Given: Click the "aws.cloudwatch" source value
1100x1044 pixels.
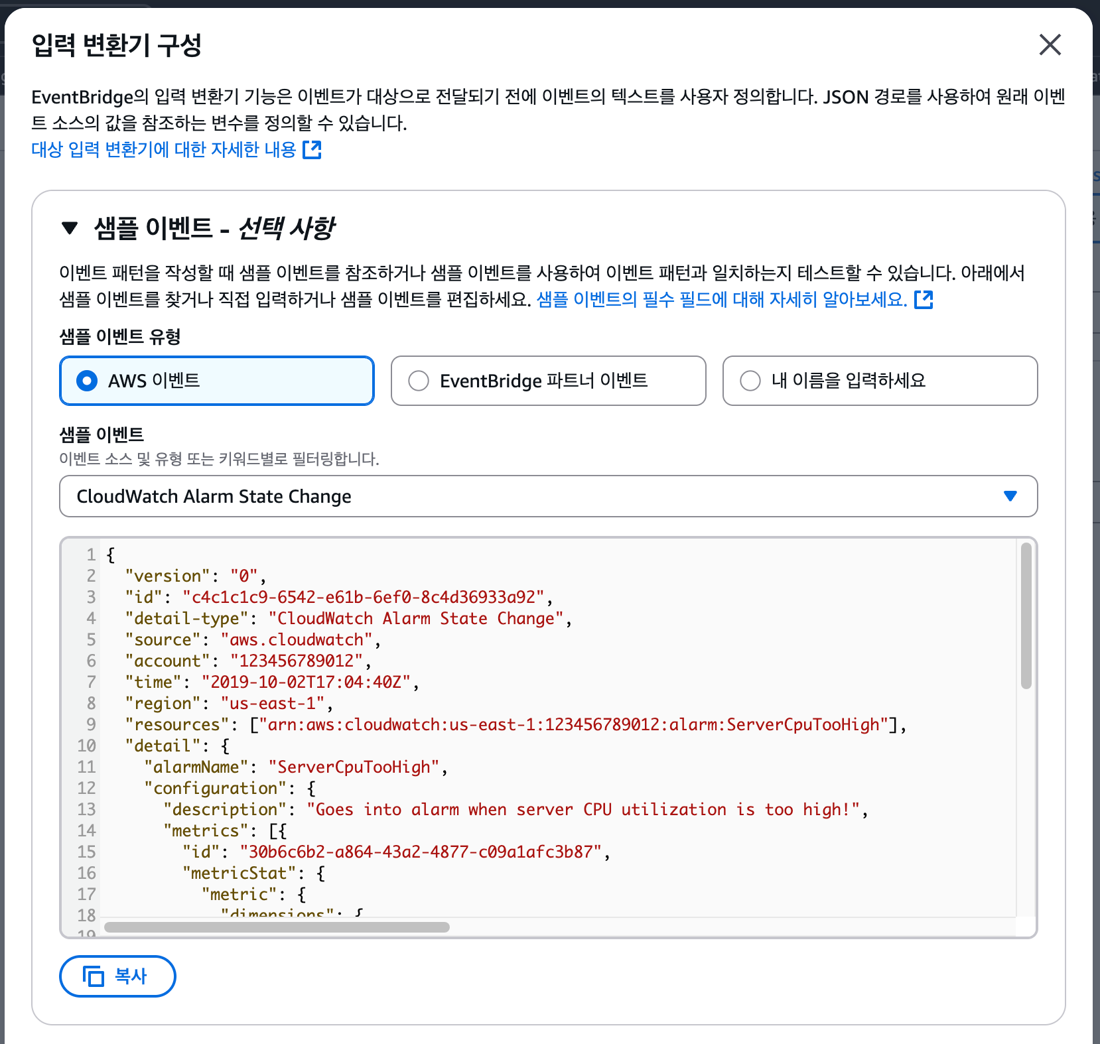Looking at the screenshot, I should tap(297, 639).
